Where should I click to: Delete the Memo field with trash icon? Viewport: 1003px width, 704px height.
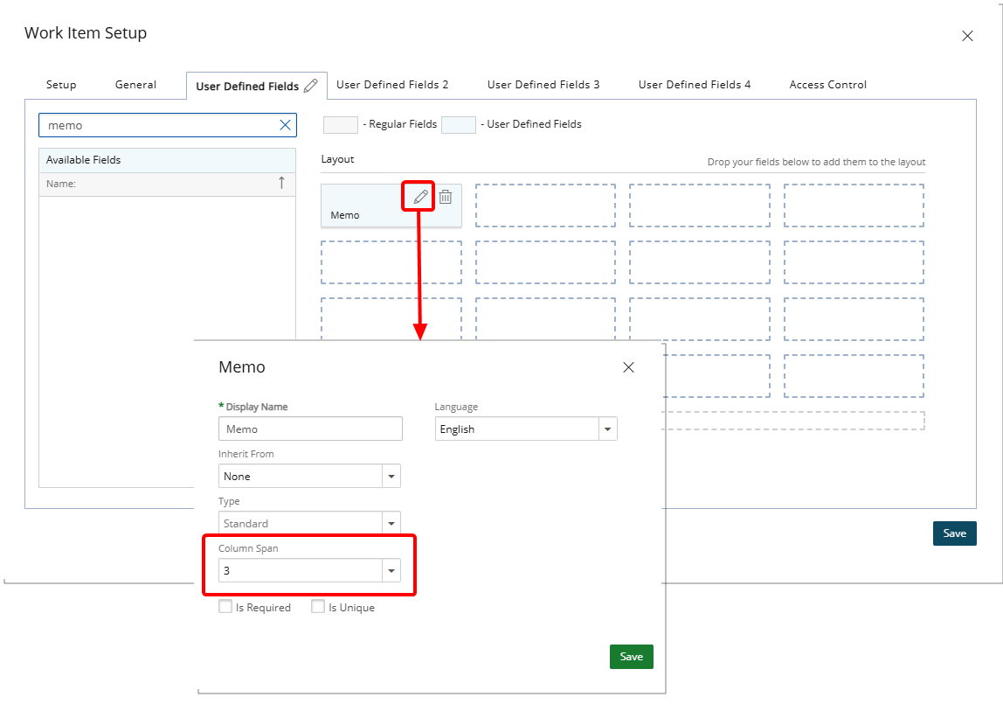point(446,197)
